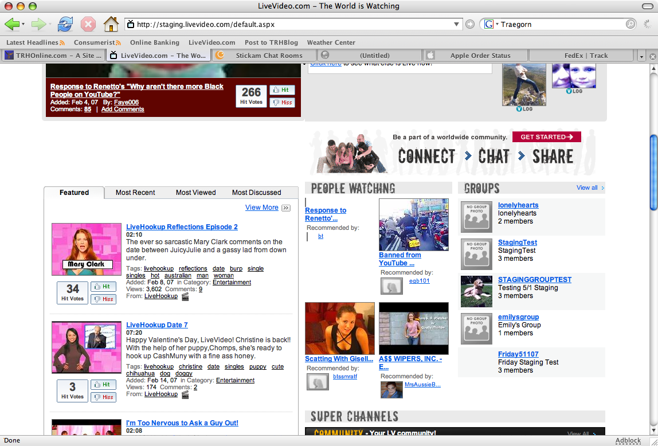Open the STAGINGGROUPTEST group link
This screenshot has width=658, height=446.
(x=535, y=279)
